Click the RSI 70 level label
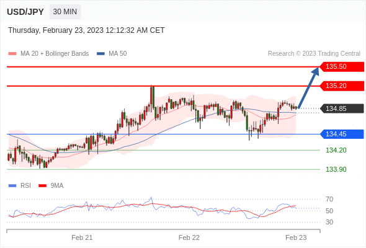The width and height of the screenshot is (366, 248). pos(329,199)
